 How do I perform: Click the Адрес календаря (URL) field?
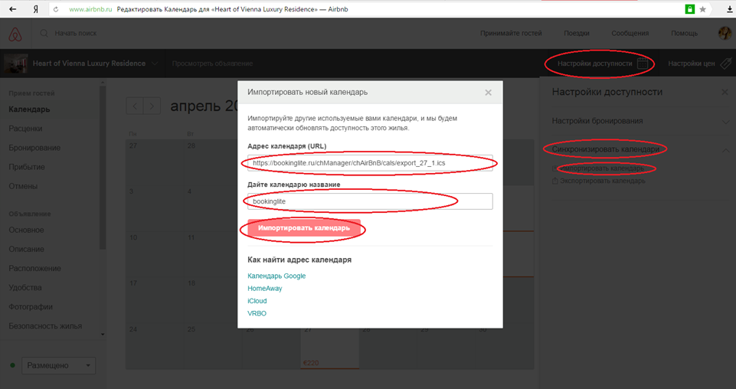coord(370,163)
